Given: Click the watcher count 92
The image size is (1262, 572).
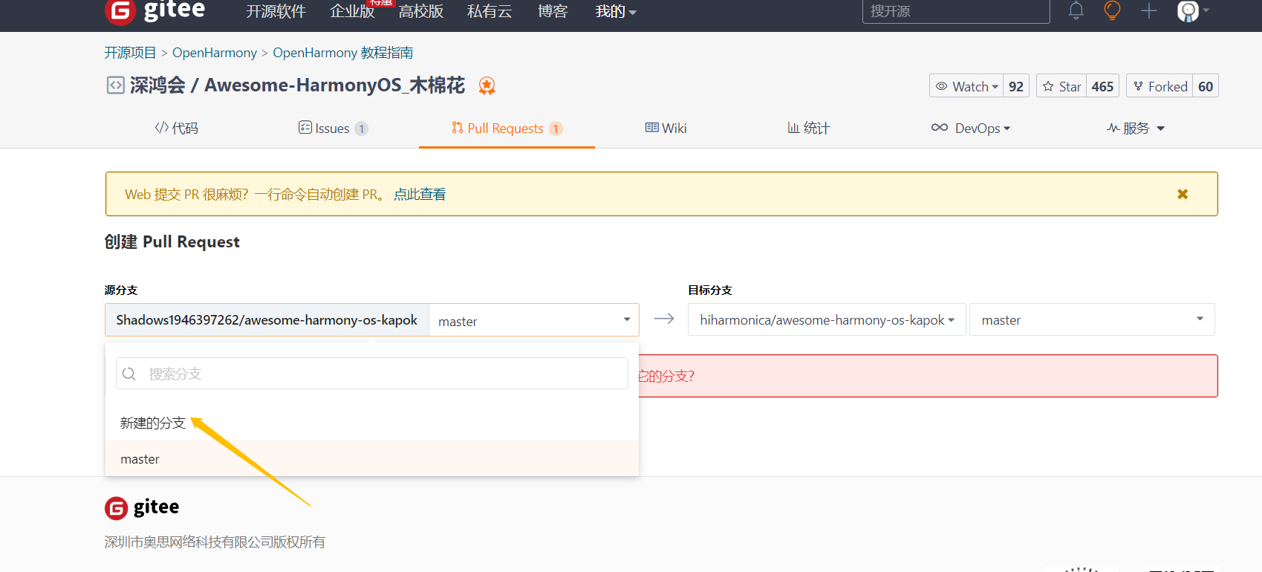Looking at the screenshot, I should tap(1016, 86).
